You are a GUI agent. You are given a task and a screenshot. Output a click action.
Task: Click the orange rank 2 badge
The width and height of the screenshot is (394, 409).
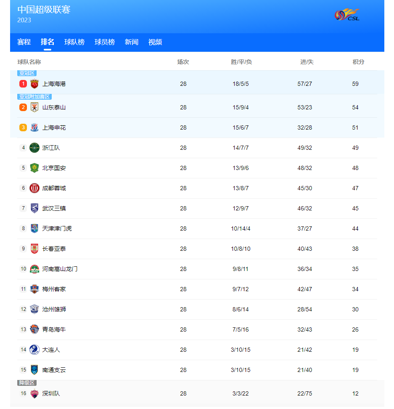23,107
